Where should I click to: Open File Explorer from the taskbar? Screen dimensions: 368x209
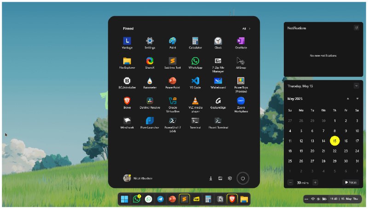tap(244, 199)
